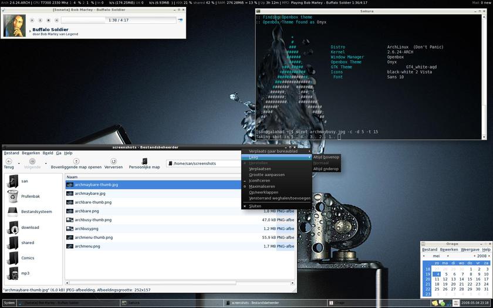Choose Altijd onderop in Laag submenu

(326, 169)
